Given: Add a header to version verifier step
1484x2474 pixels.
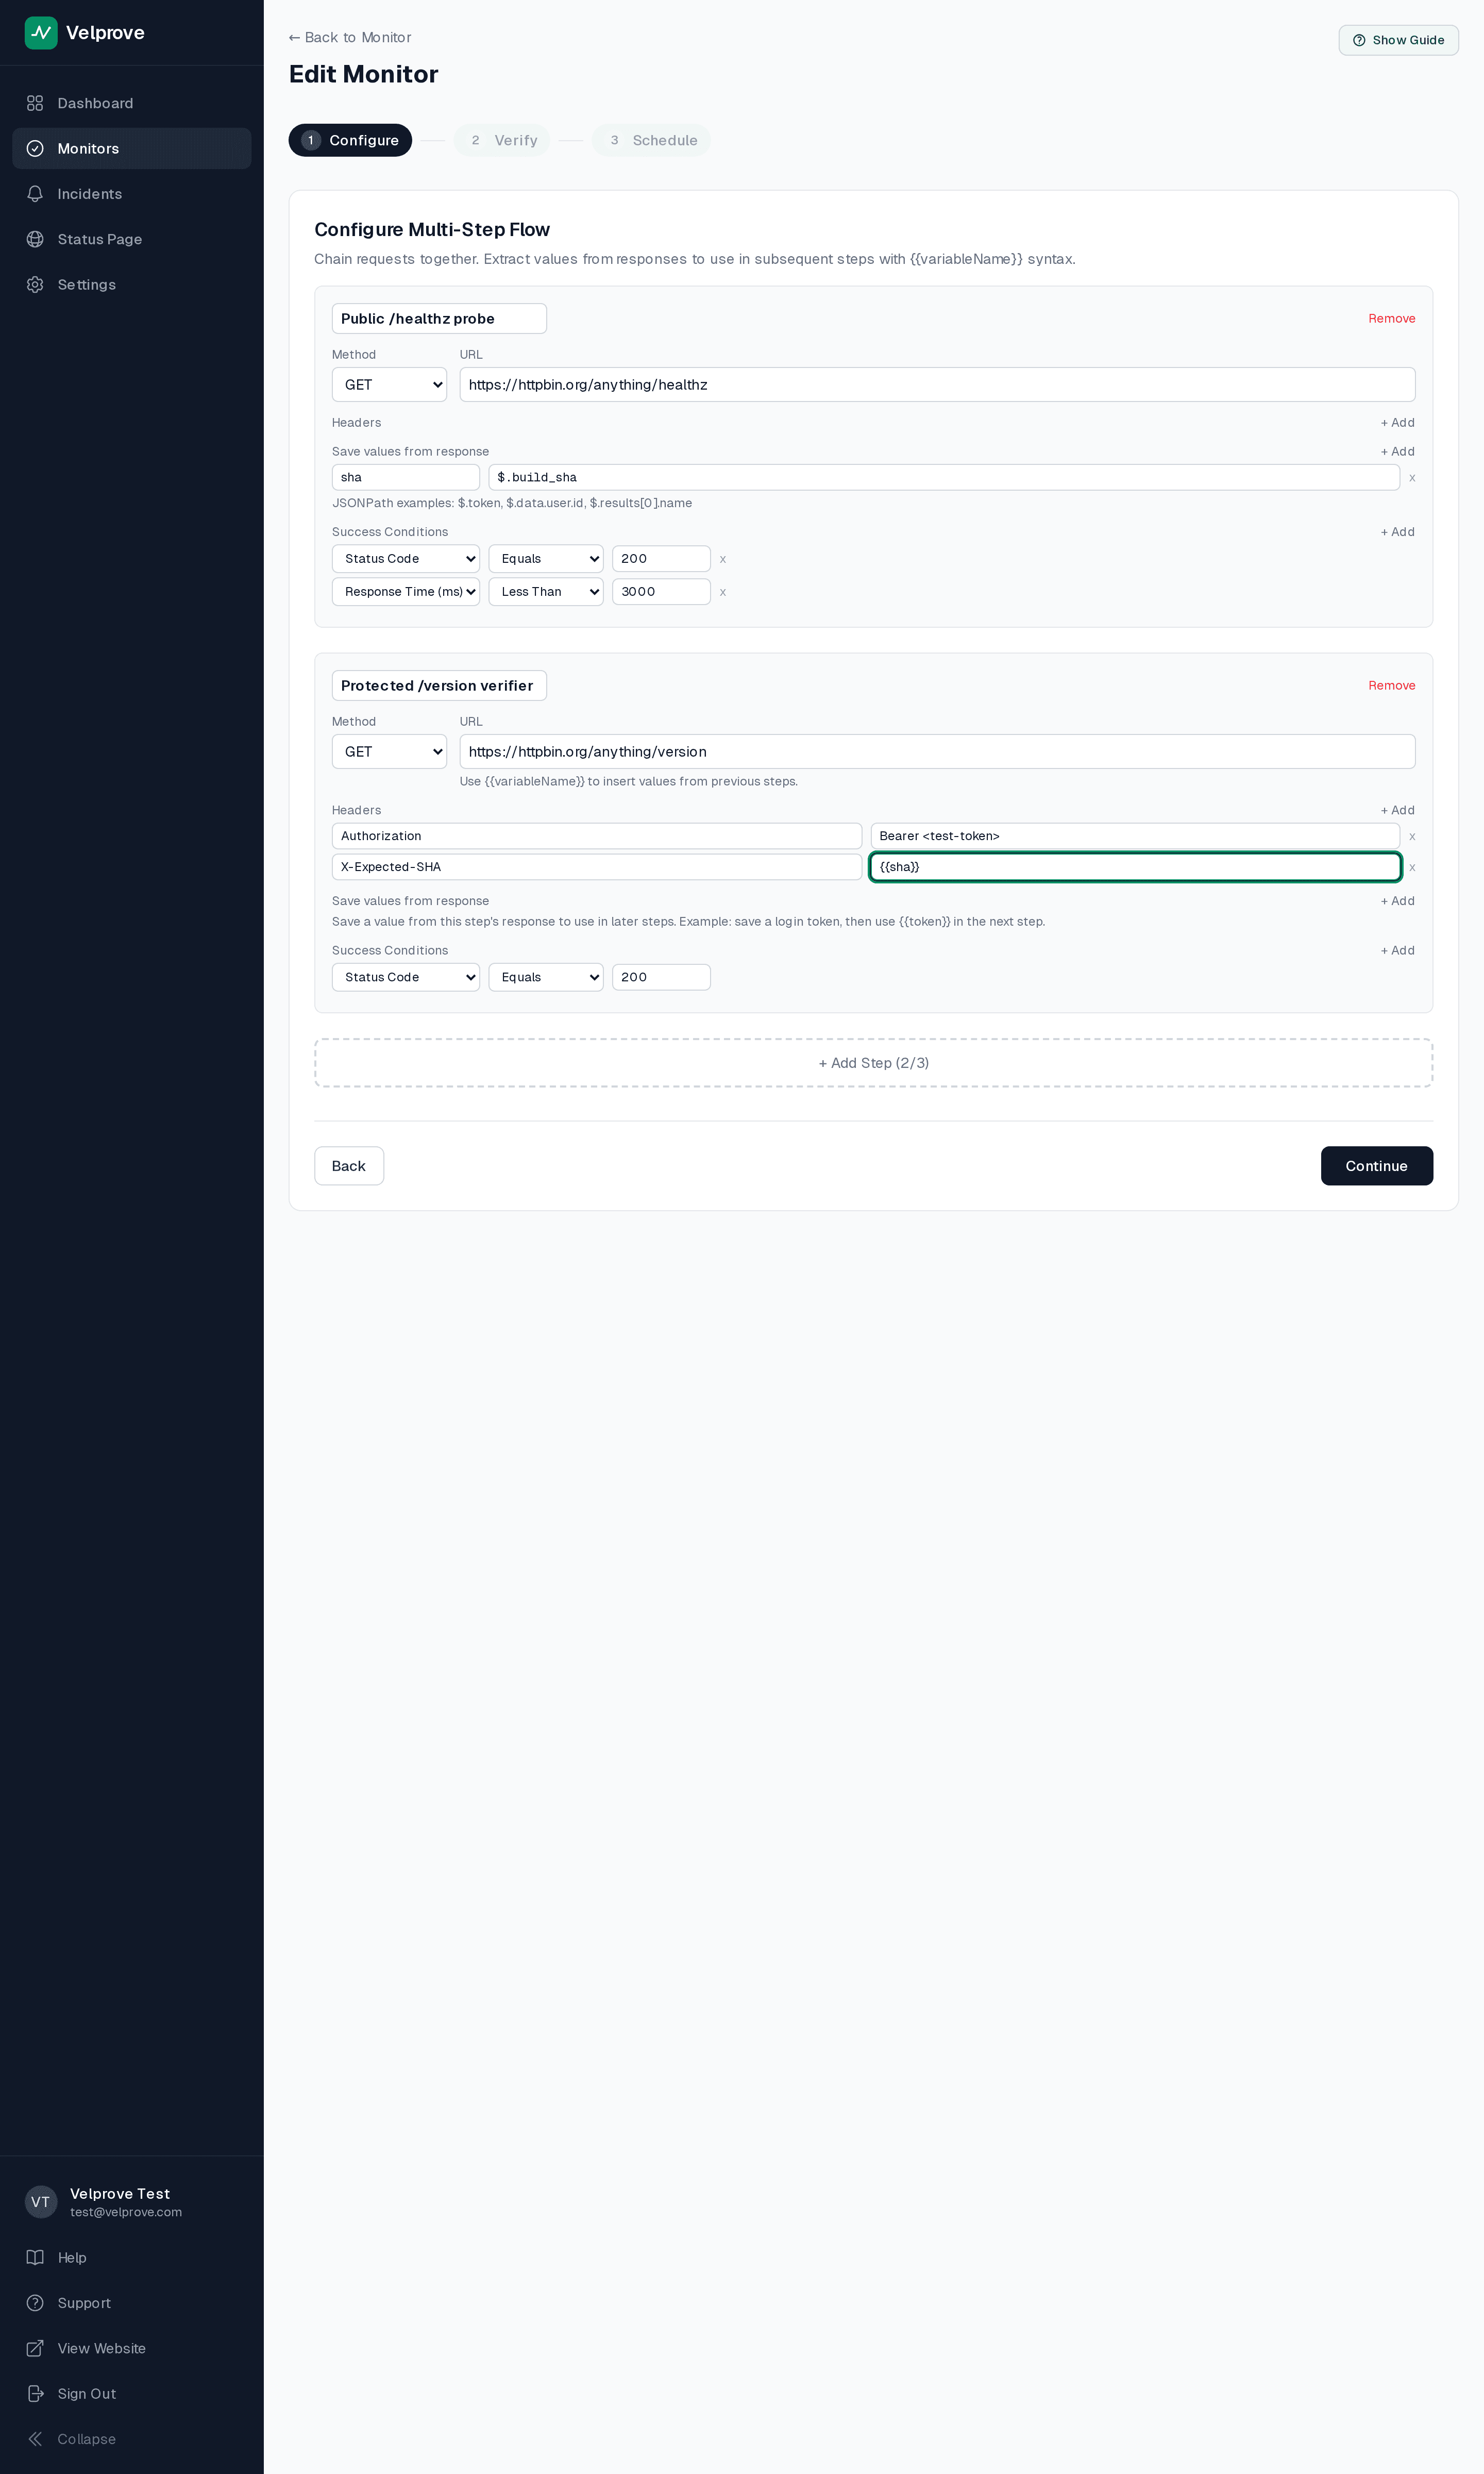Looking at the screenshot, I should point(1397,810).
